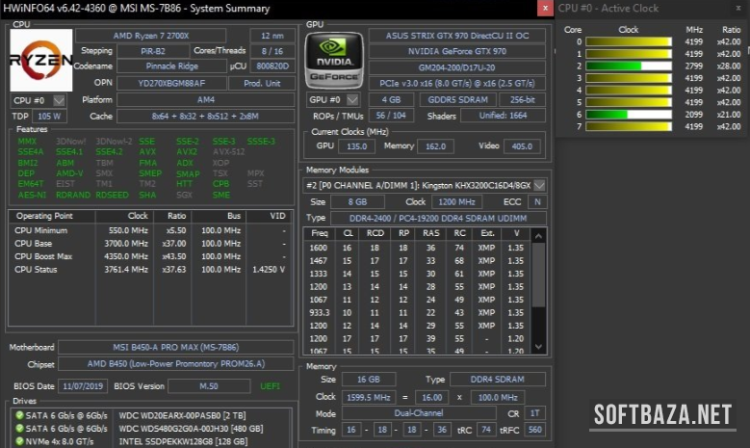Viewport: 750px width, 448px height.
Task: Expand the memory module selection dropdown
Action: [x=539, y=185]
